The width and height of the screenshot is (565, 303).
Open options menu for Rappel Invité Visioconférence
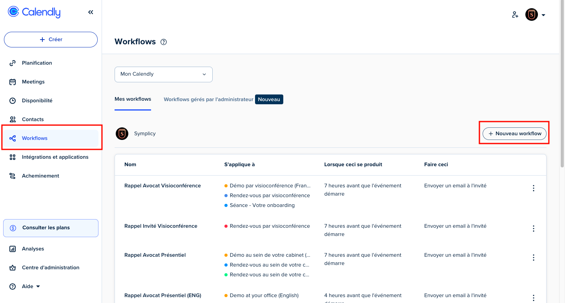pos(533,229)
